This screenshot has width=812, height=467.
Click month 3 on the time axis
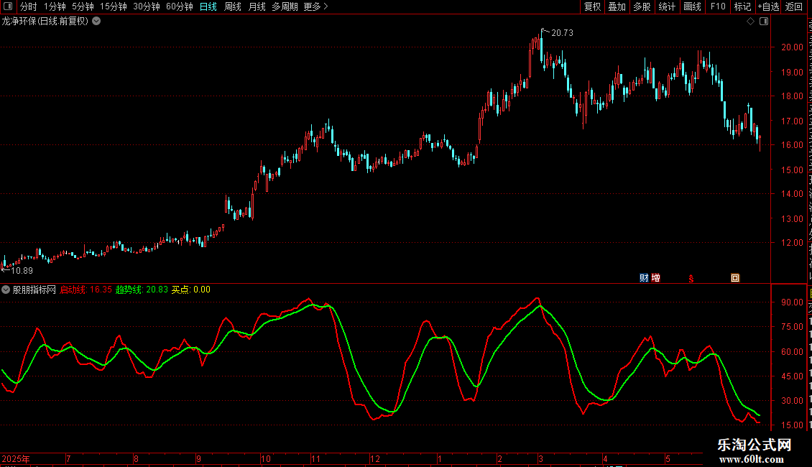pos(540,458)
